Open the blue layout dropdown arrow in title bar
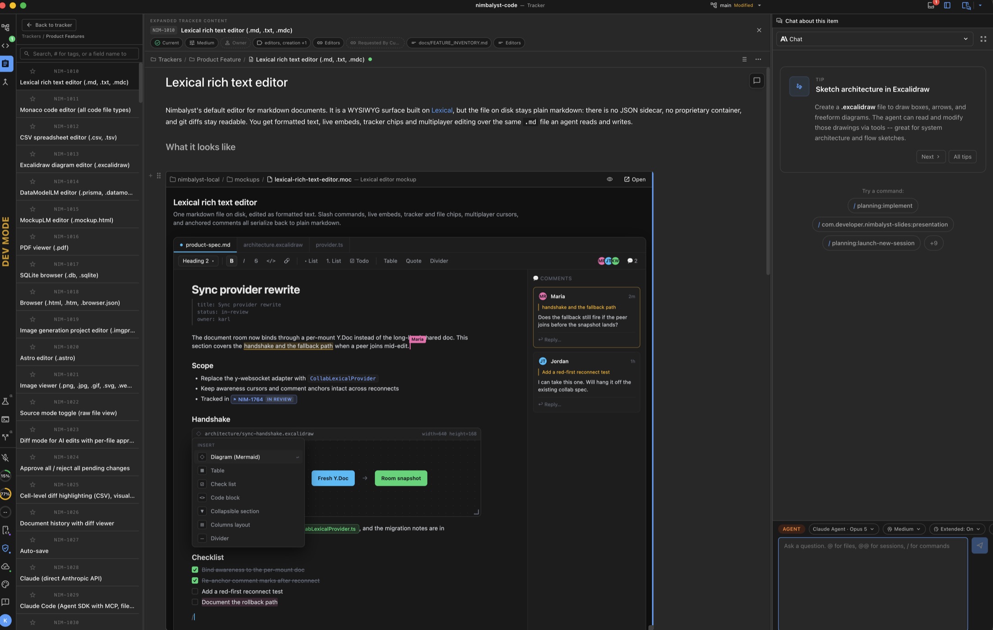The width and height of the screenshot is (993, 630). pos(980,5)
